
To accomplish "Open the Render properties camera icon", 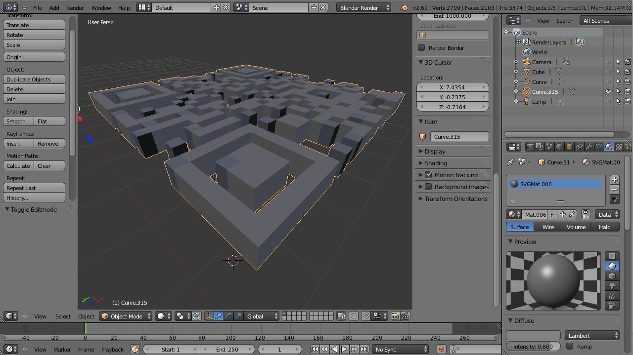I will tap(530, 147).
